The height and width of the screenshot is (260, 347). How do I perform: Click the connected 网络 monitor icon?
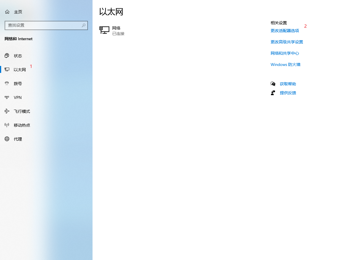(x=104, y=30)
